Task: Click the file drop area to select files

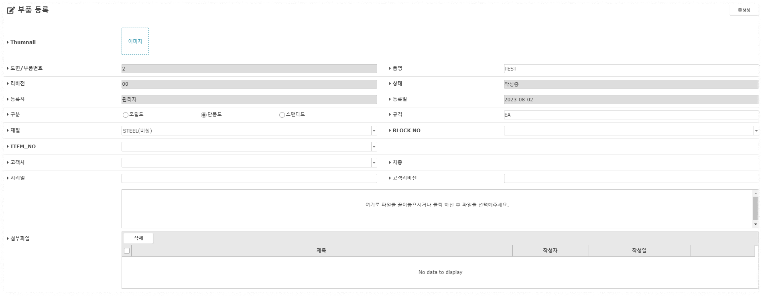Action: [x=437, y=209]
